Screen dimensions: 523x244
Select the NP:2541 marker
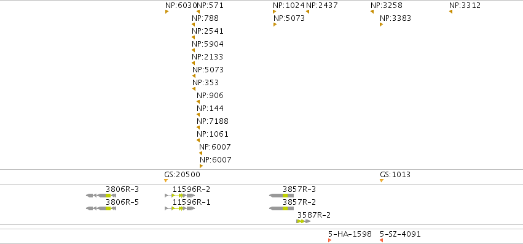[x=193, y=37]
